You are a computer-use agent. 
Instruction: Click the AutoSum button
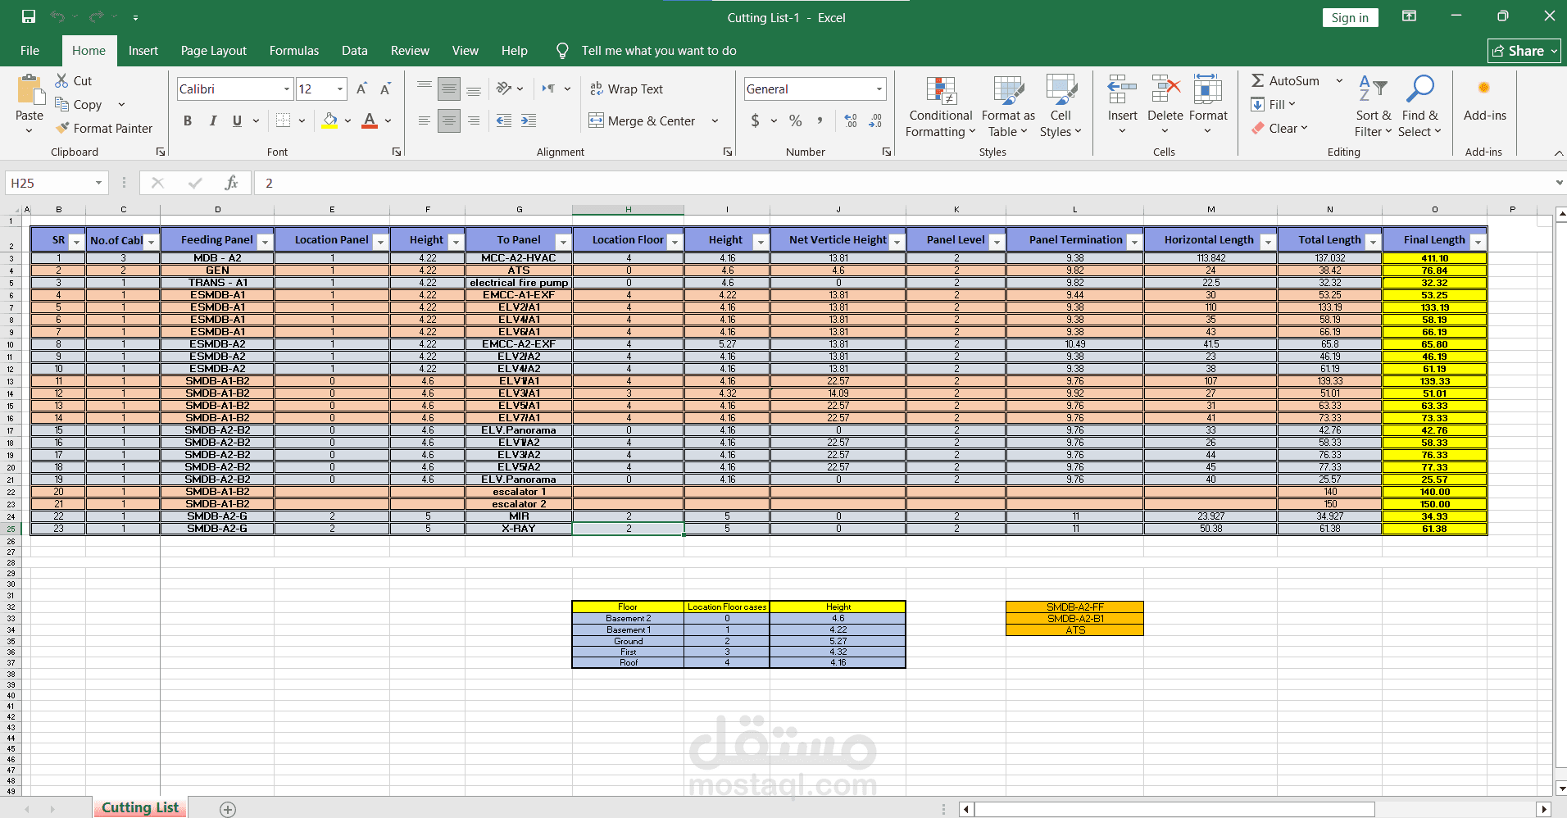click(x=1286, y=80)
